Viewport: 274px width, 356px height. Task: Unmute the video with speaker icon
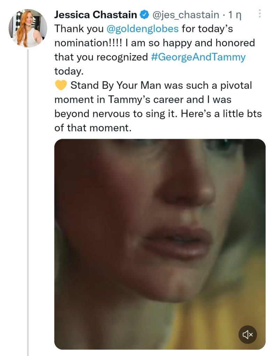tap(247, 334)
